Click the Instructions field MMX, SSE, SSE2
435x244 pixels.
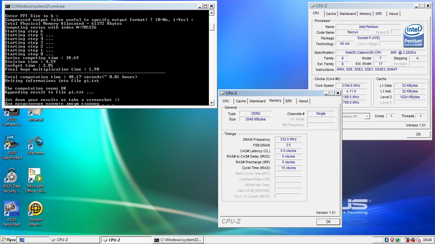381,69
